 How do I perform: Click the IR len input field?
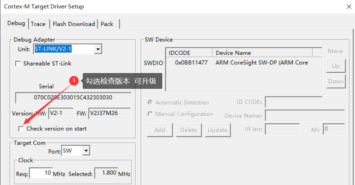(282, 129)
